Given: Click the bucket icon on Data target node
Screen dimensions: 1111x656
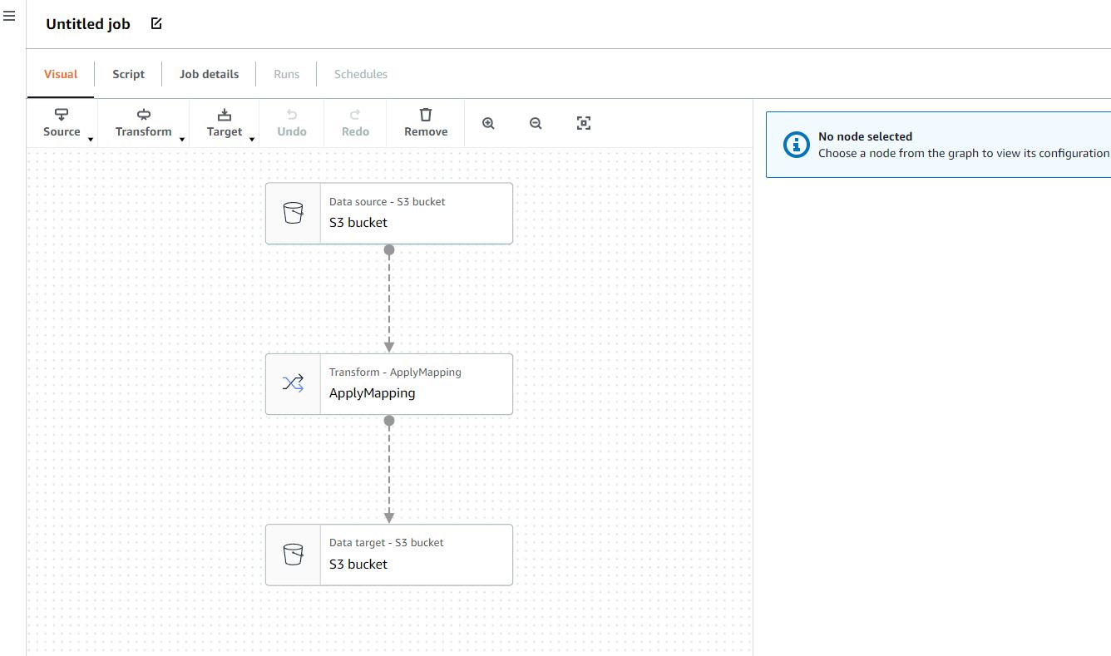Looking at the screenshot, I should (293, 555).
